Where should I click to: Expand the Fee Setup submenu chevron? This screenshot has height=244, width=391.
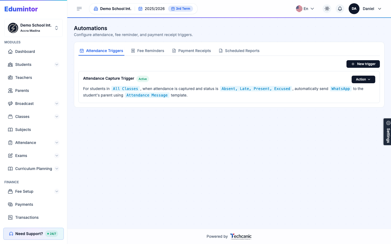click(57, 191)
